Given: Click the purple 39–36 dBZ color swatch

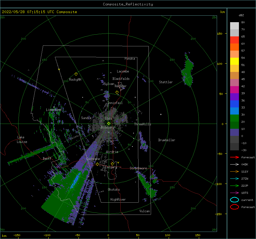Looking at the screenshot, I should click(x=234, y=97).
